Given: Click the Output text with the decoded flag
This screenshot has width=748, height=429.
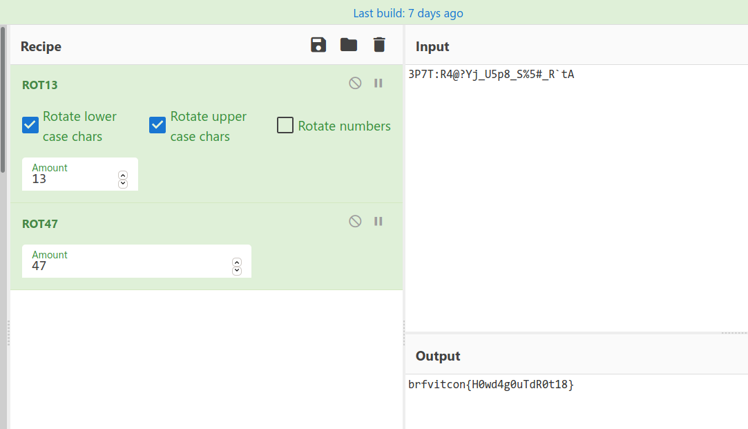Looking at the screenshot, I should (x=491, y=385).
